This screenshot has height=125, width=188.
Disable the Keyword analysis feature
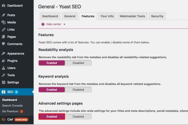click(78, 90)
